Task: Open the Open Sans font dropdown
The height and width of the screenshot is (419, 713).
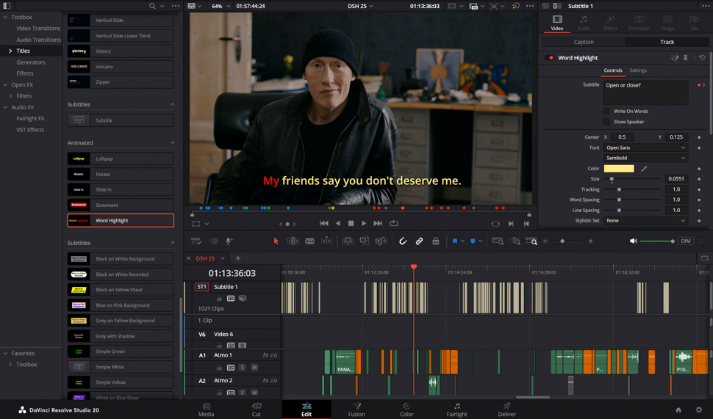Action: coord(645,147)
